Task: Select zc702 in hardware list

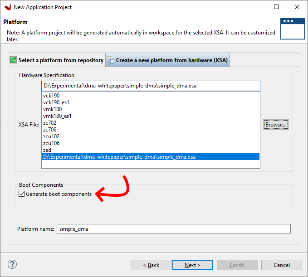Action: (151, 123)
